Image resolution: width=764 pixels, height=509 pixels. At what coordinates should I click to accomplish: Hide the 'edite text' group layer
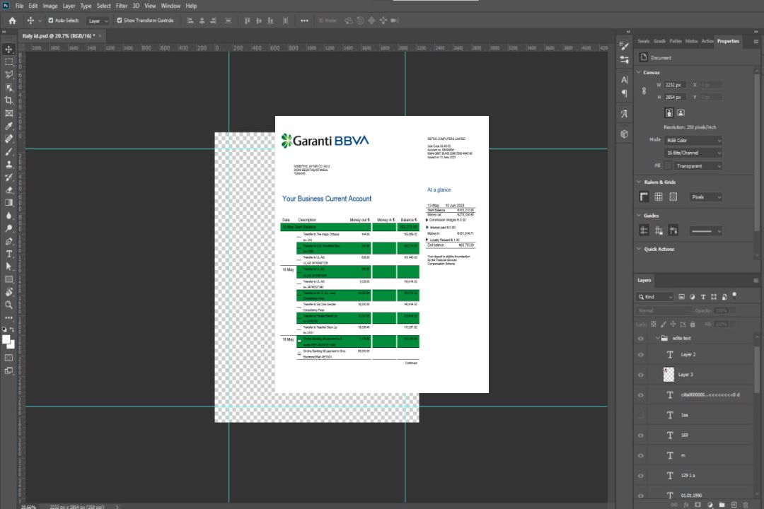pyautogui.click(x=641, y=339)
